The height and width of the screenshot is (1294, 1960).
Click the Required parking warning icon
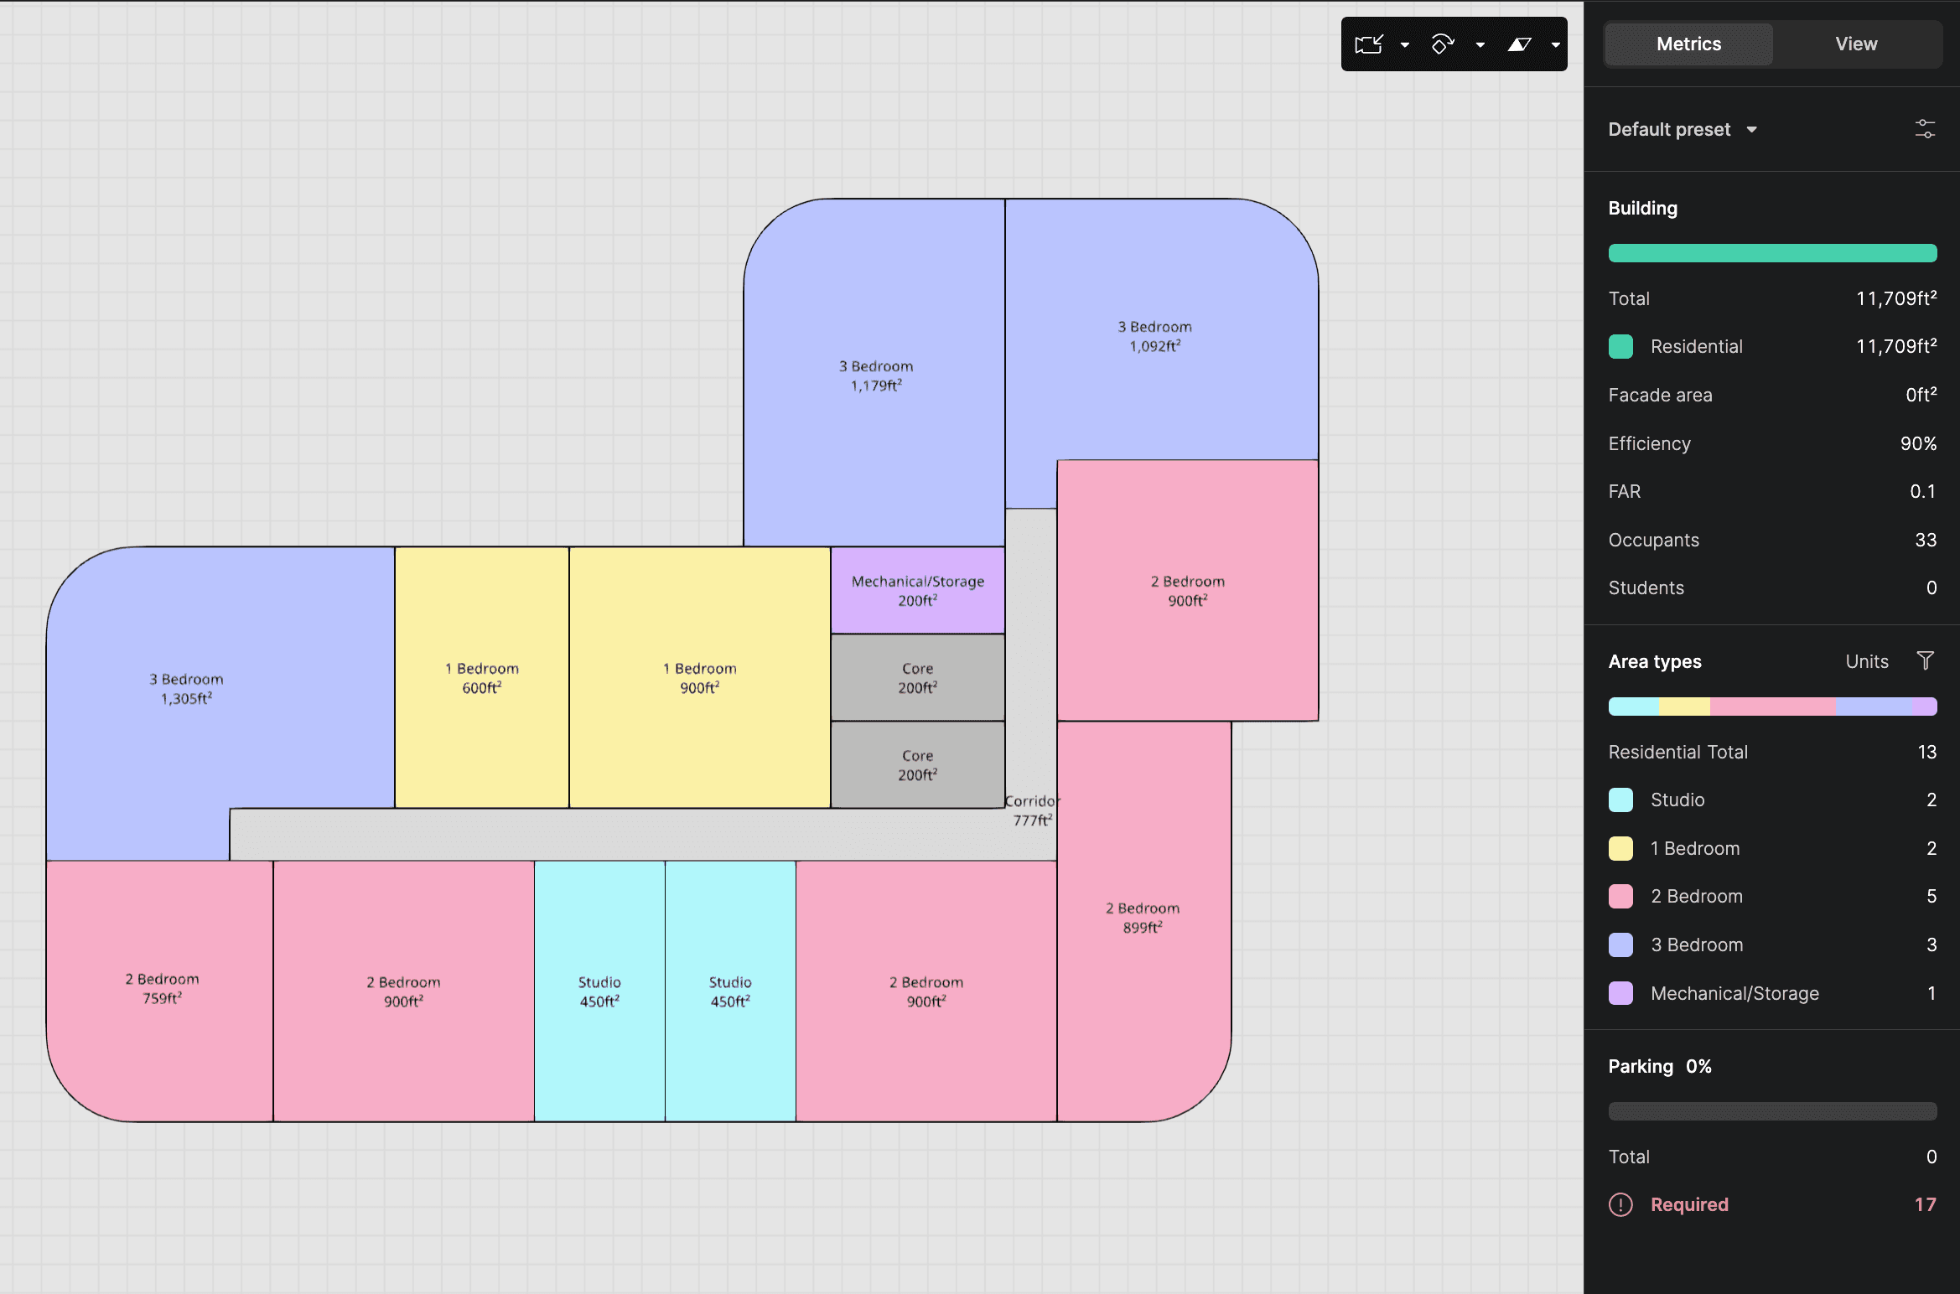[1620, 1204]
